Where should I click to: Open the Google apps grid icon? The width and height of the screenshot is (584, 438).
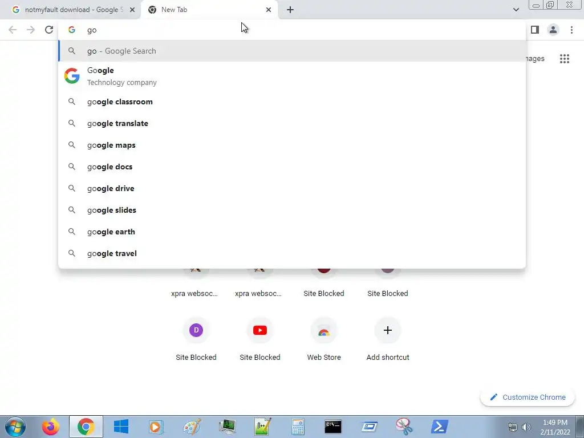pyautogui.click(x=565, y=59)
